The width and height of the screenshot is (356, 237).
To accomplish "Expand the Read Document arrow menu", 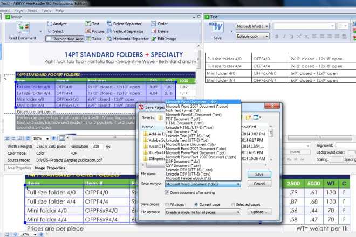I will pos(40,31).
